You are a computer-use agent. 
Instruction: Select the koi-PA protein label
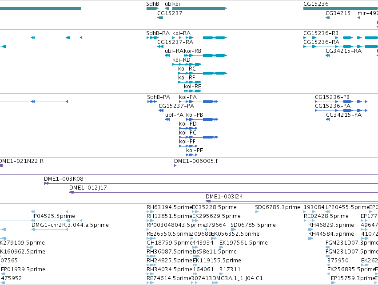pyautogui.click(x=188, y=97)
